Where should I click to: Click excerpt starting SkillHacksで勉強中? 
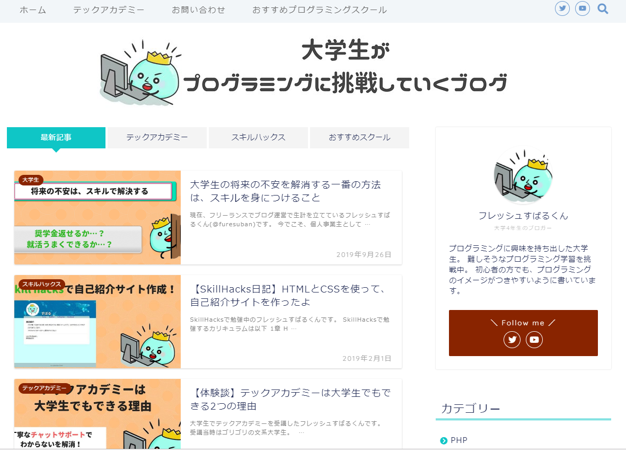[289, 324]
